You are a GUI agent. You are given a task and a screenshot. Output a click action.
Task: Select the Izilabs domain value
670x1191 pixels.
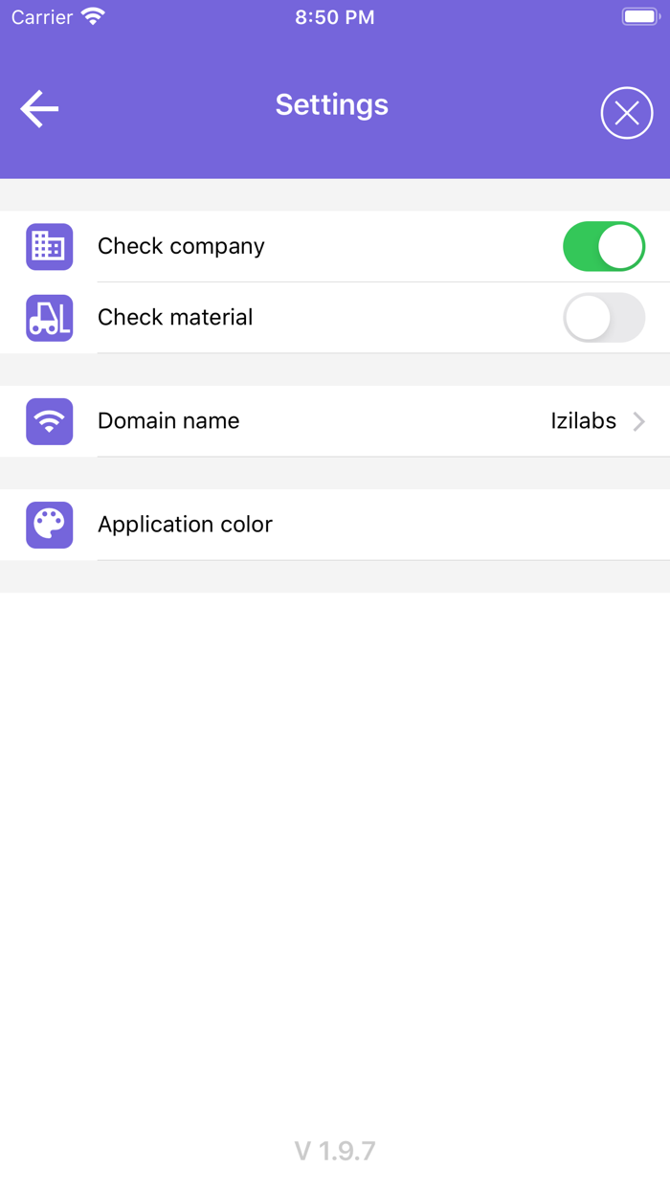[x=583, y=421]
